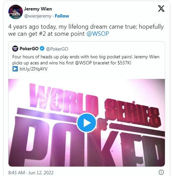Click the PokerGO profile avatar
The height and width of the screenshot is (176, 173).
[15, 49]
